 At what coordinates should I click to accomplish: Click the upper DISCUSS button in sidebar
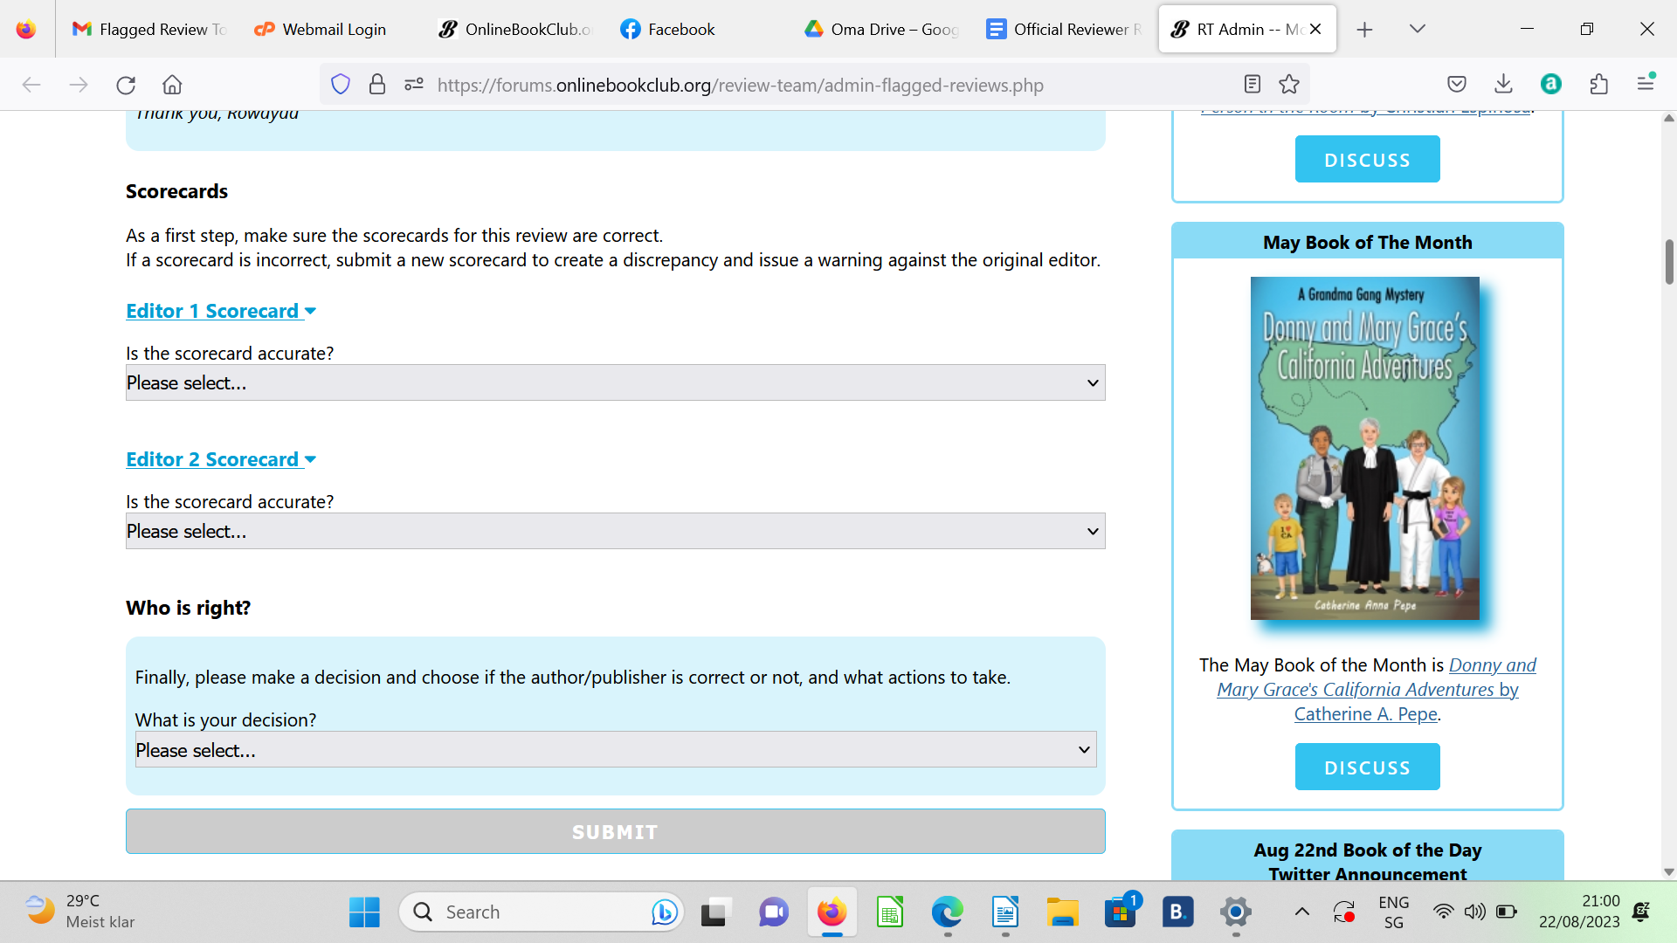click(1367, 159)
